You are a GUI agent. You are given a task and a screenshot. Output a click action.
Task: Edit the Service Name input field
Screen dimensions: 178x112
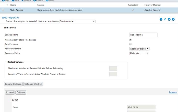pos(143,35)
